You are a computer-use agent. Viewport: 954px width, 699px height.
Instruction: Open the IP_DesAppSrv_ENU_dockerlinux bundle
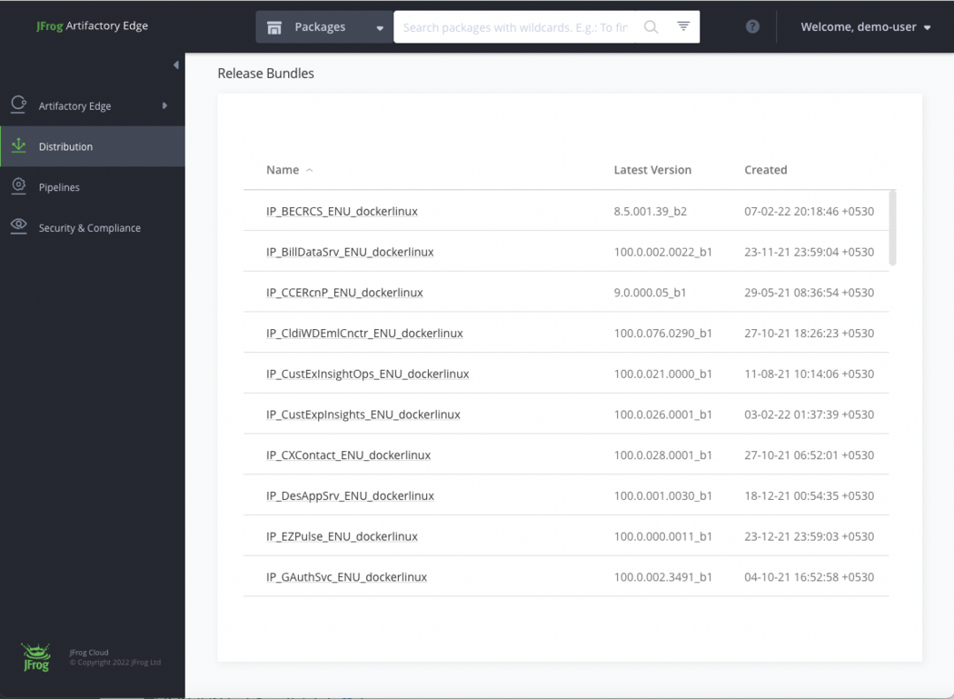pyautogui.click(x=350, y=496)
